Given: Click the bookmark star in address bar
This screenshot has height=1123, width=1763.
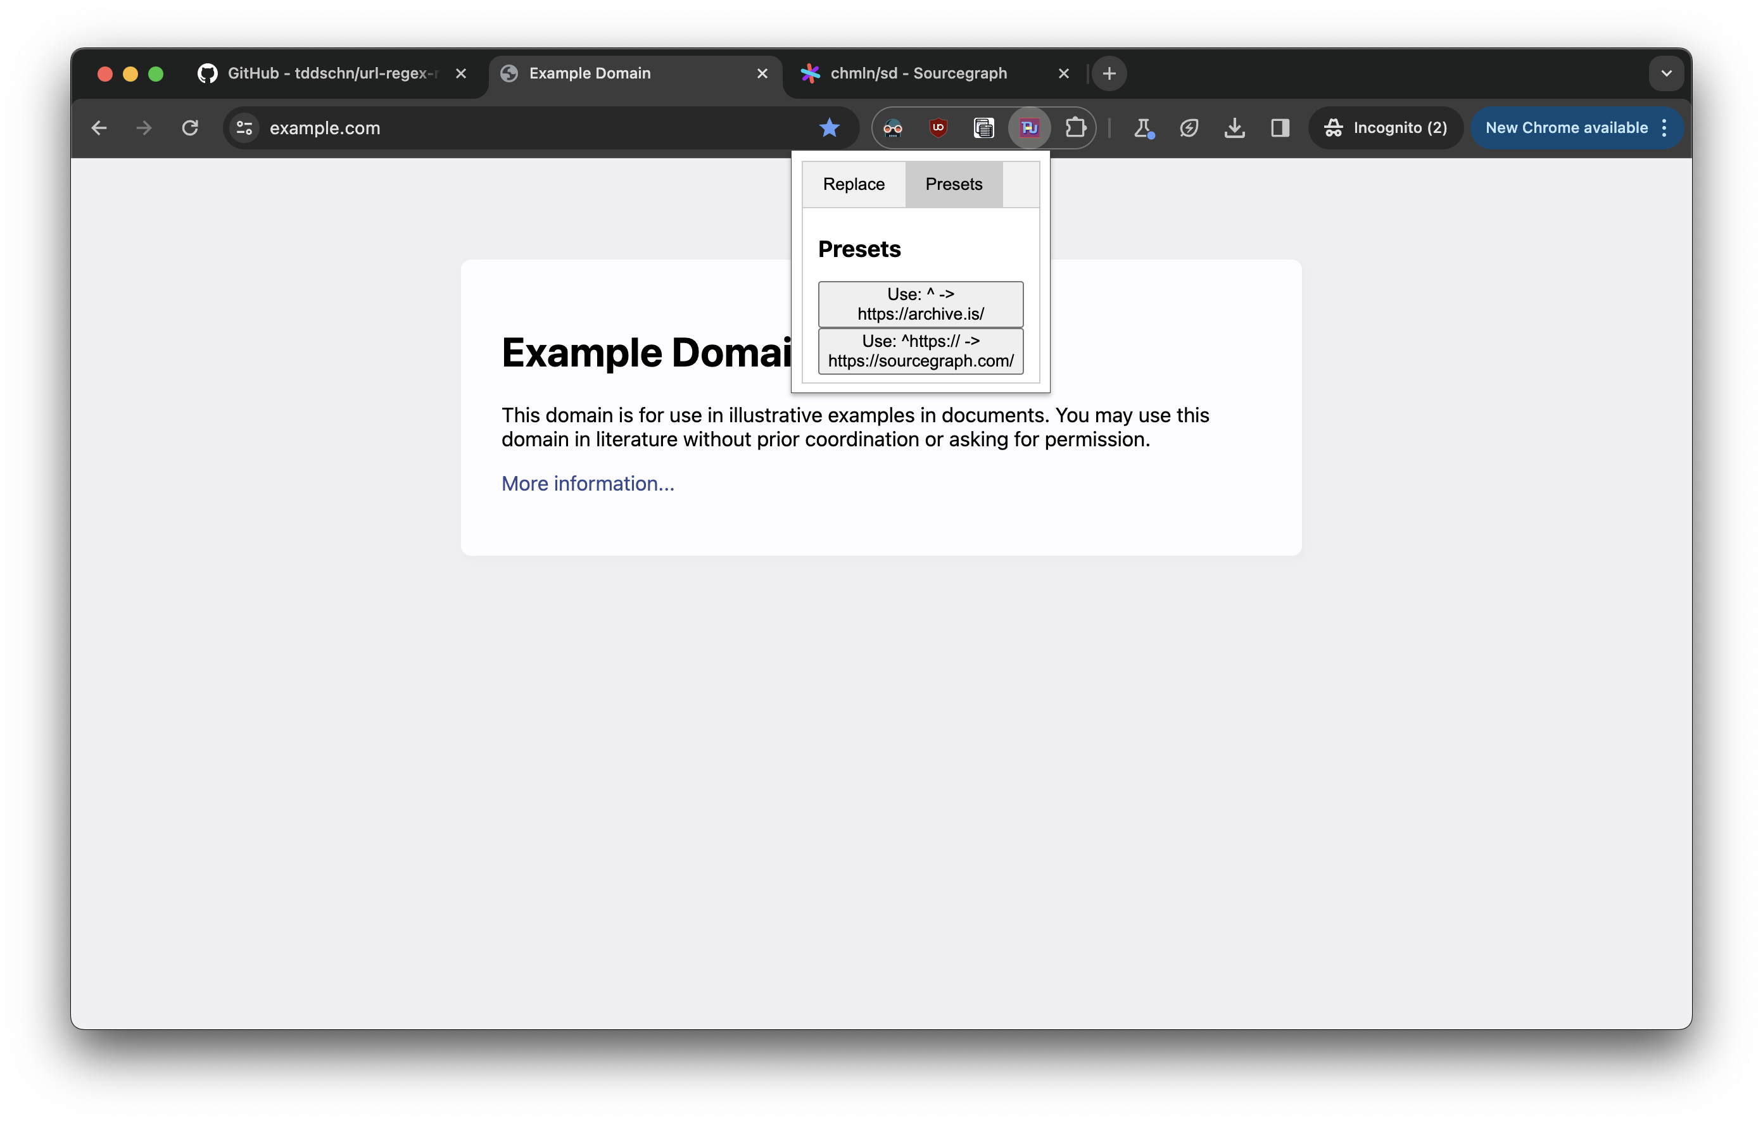Looking at the screenshot, I should 829,128.
